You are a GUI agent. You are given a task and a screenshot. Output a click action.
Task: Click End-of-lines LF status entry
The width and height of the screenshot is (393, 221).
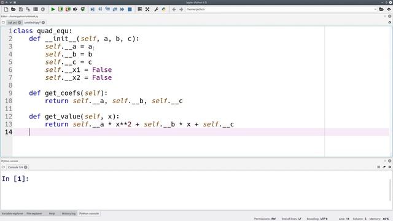(x=291, y=219)
